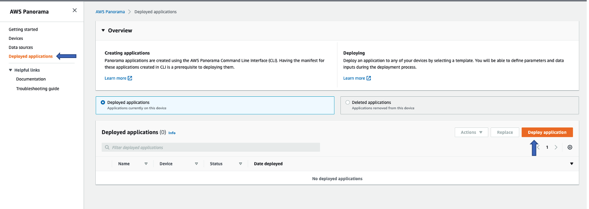The image size is (589, 209).
Task: Collapse the Overview section
Action: pyautogui.click(x=103, y=30)
